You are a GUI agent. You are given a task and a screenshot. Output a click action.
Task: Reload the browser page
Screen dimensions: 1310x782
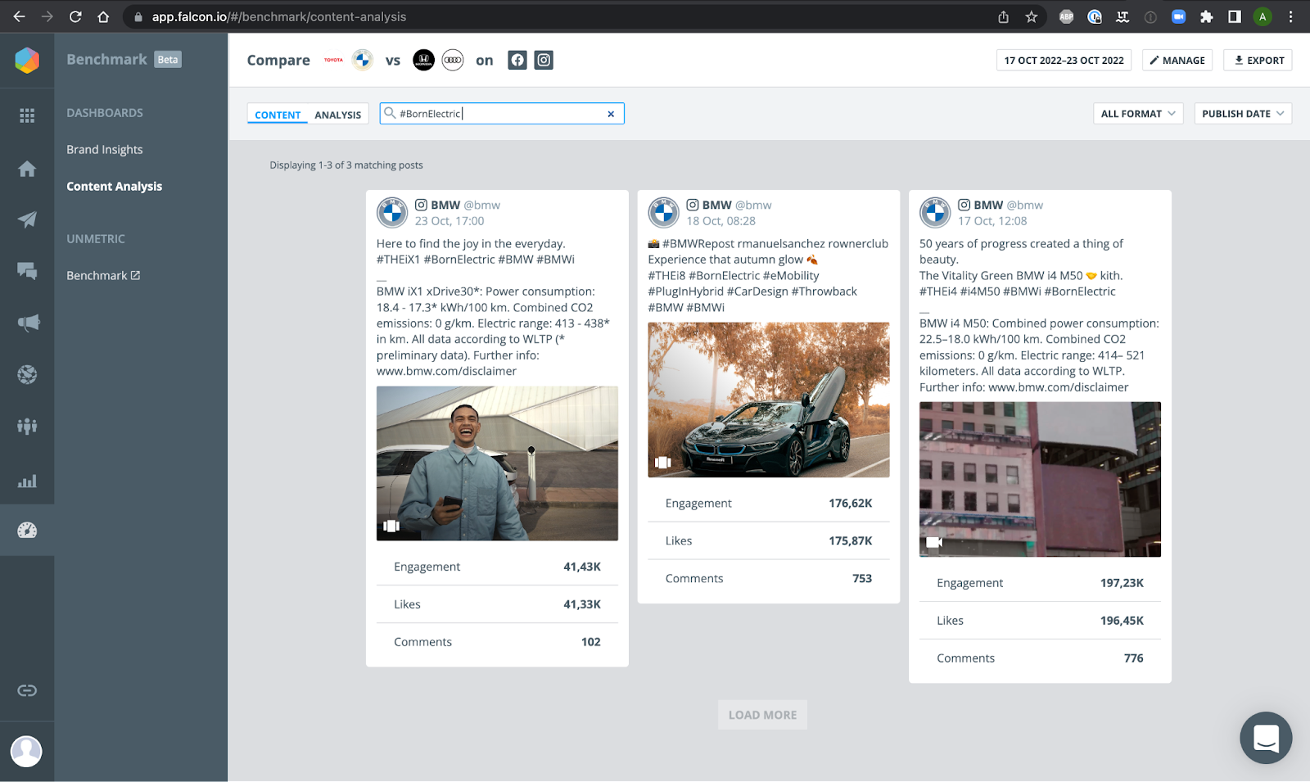(75, 16)
